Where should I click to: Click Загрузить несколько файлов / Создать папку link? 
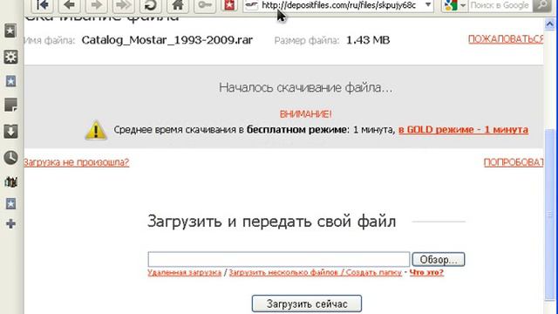(316, 273)
